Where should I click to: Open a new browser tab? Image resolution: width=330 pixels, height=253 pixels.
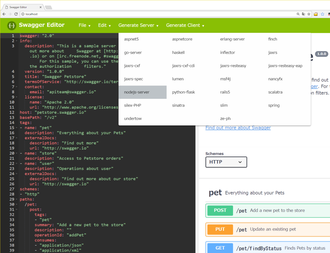point(48,8)
